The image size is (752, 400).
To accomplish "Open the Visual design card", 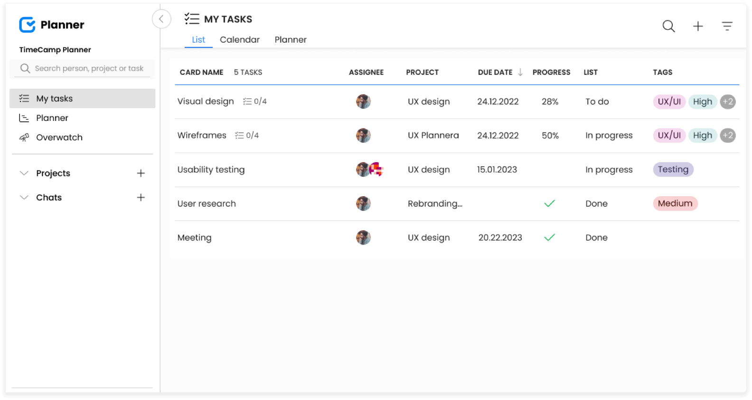I will pyautogui.click(x=206, y=101).
